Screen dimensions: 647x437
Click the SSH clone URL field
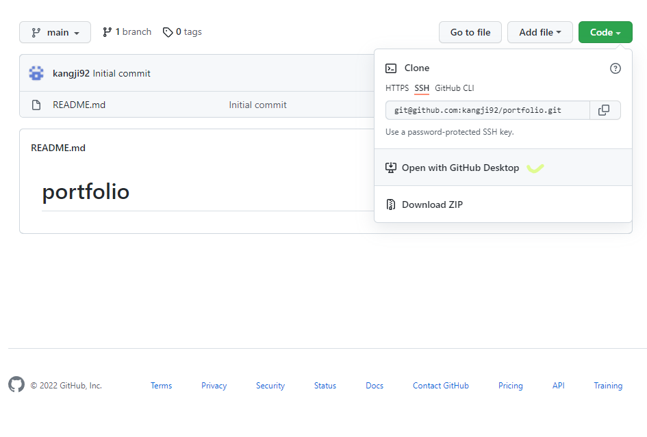(x=487, y=110)
